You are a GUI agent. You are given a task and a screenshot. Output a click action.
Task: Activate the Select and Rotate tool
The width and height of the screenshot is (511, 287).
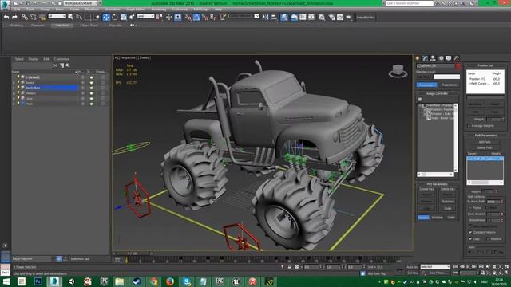[x=115, y=17]
